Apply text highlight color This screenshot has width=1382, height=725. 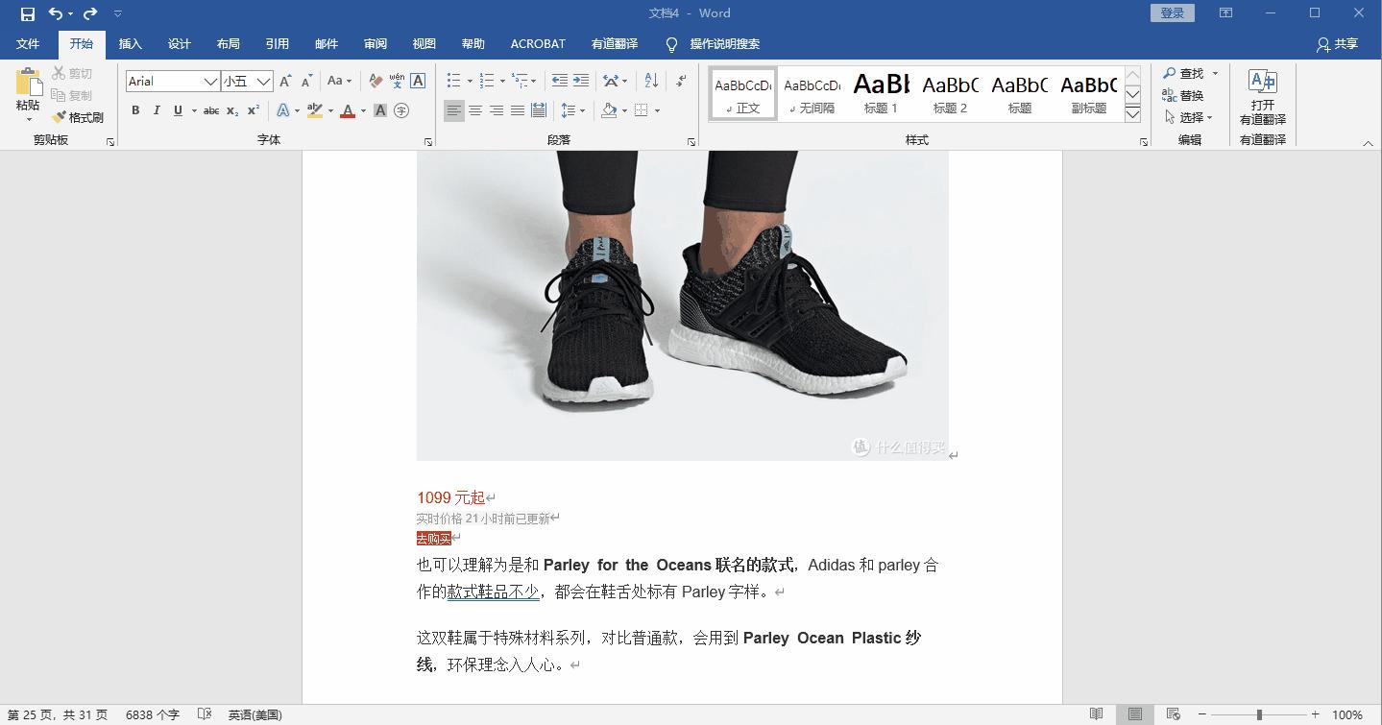[x=314, y=110]
